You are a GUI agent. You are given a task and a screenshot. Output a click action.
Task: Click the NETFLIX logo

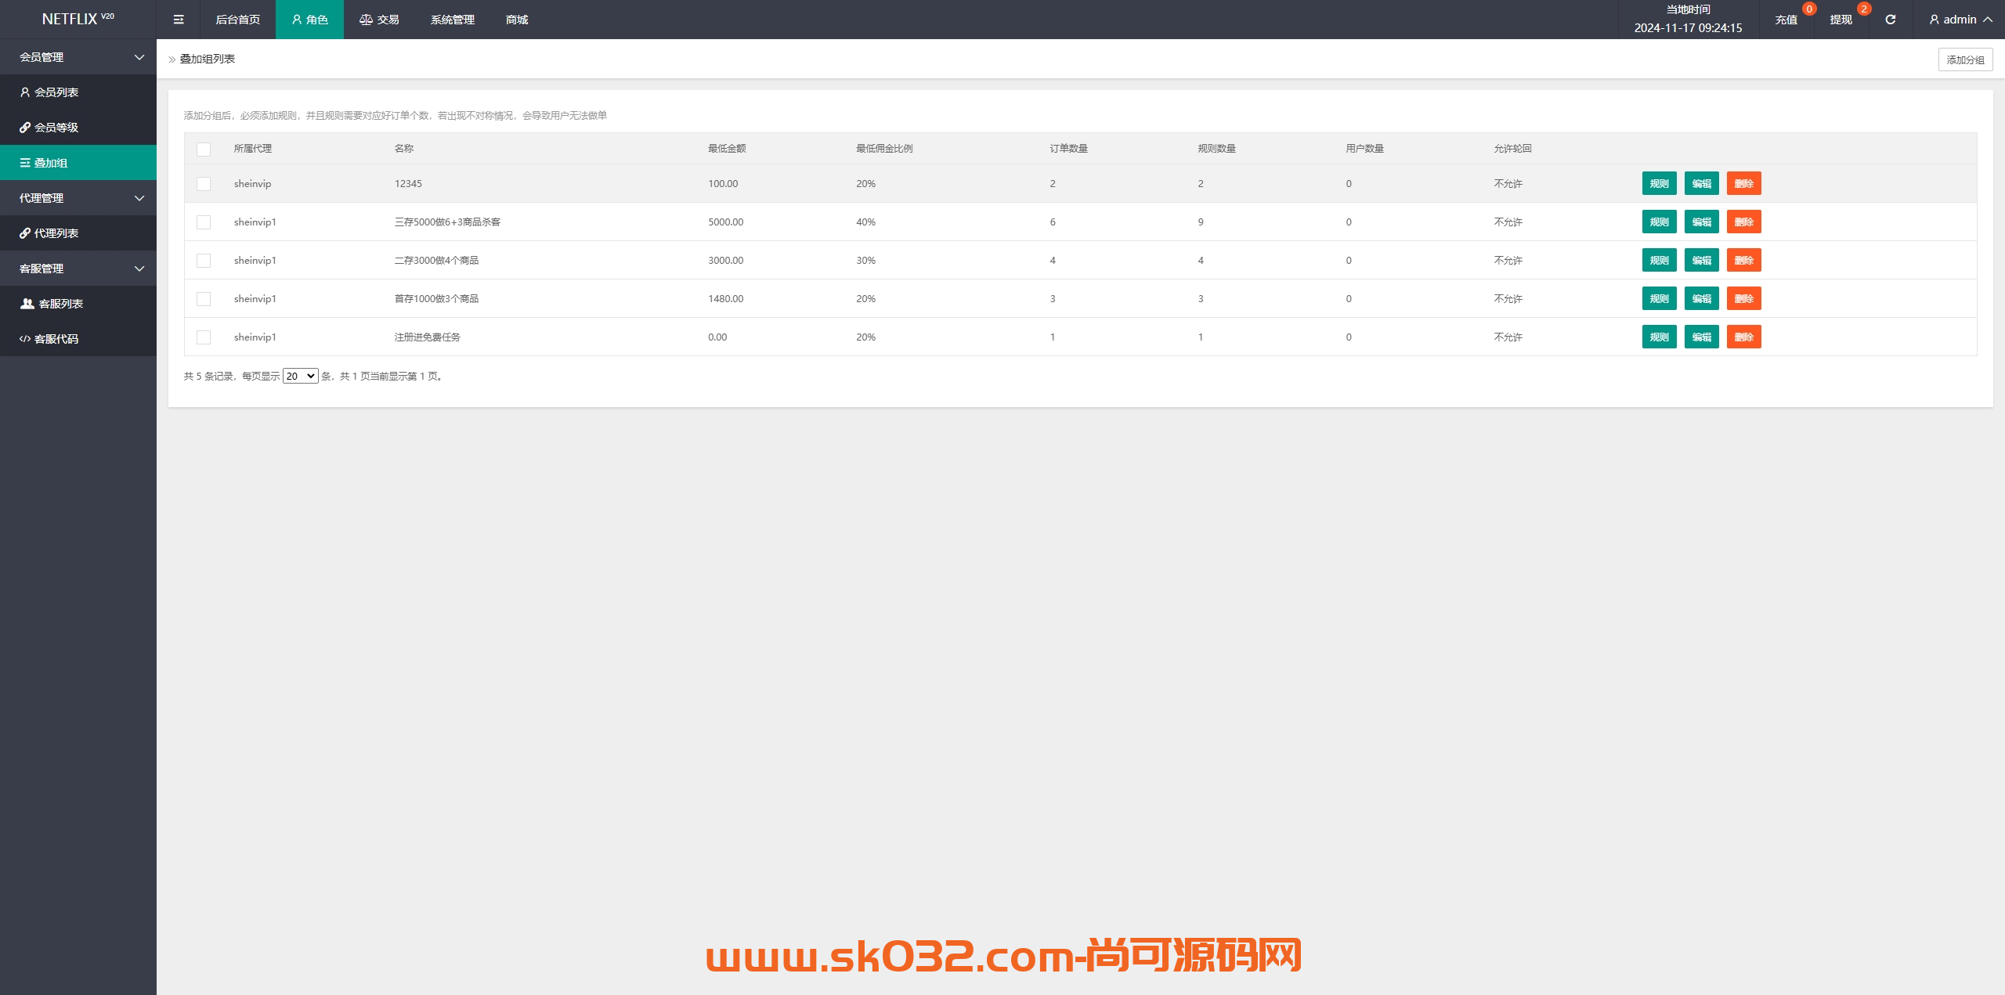pyautogui.click(x=78, y=19)
